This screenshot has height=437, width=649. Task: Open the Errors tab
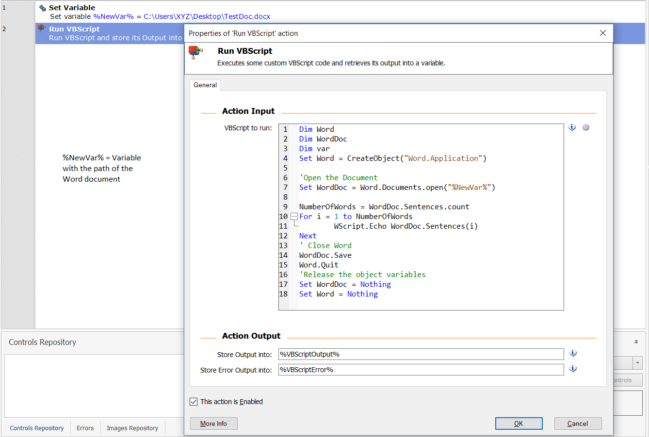85,428
